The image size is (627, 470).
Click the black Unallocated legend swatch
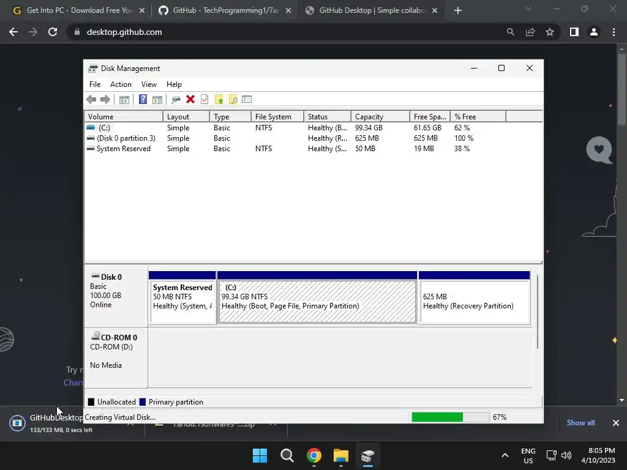[91, 402]
